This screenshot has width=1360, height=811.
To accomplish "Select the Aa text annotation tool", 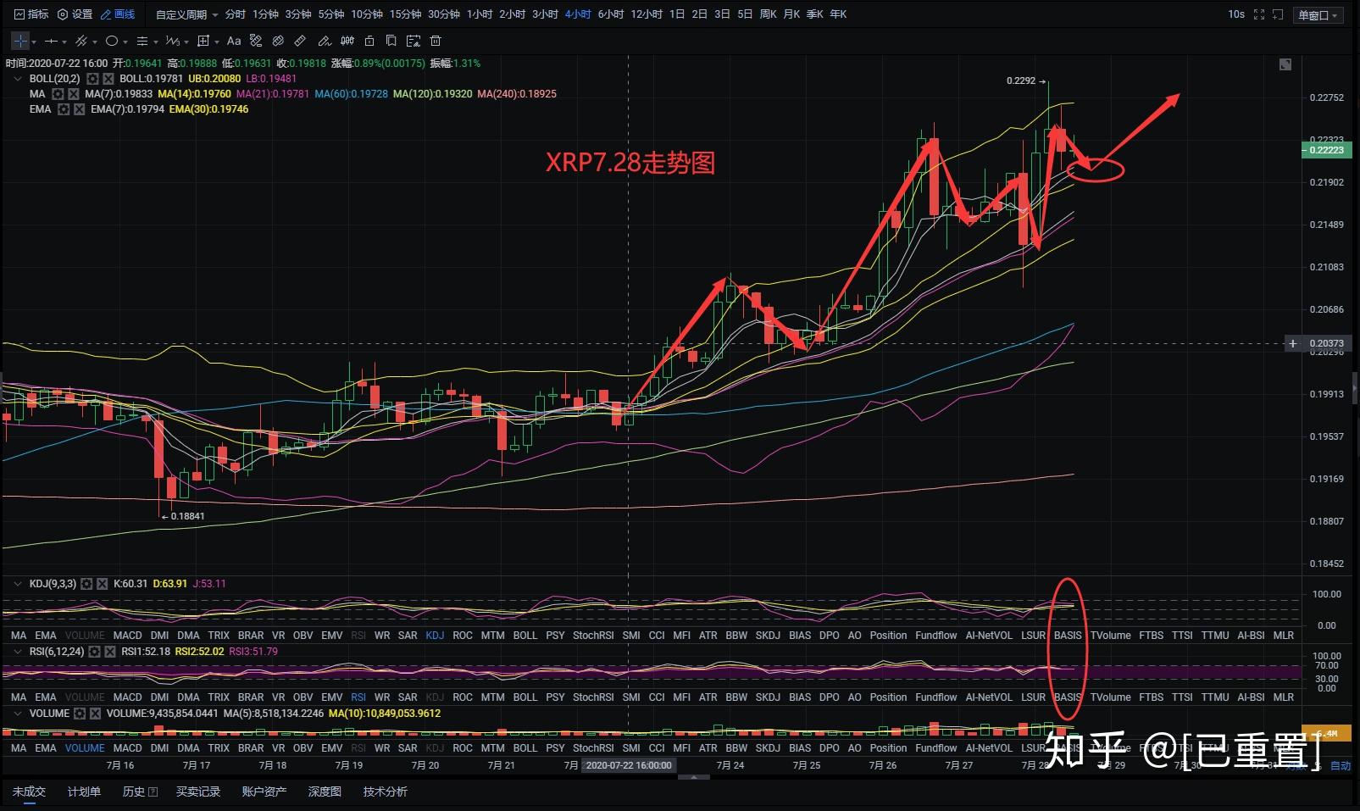I will [234, 41].
